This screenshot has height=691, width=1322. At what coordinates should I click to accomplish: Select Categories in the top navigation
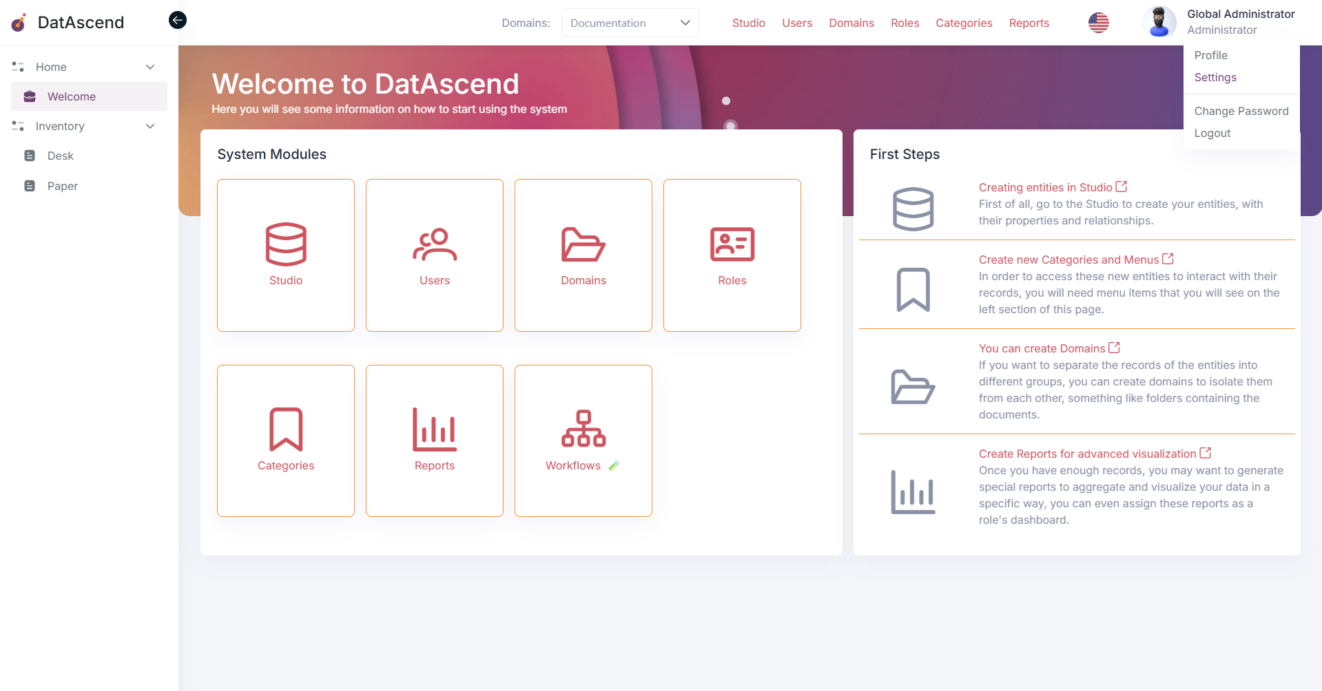pyautogui.click(x=964, y=23)
